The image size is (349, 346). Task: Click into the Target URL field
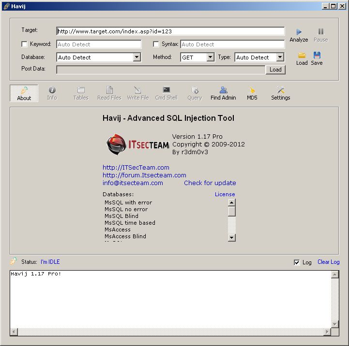tap(170, 31)
